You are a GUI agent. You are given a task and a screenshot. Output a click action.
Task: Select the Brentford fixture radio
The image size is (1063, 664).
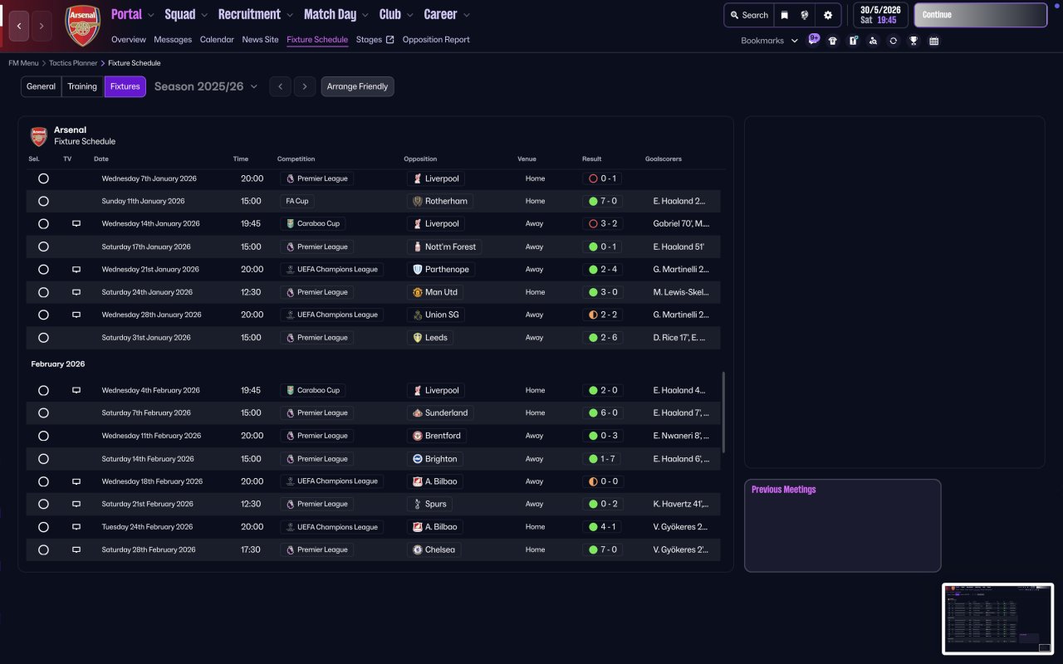click(43, 436)
